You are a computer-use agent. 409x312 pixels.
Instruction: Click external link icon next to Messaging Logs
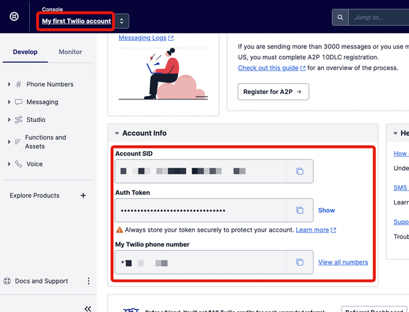pos(171,38)
